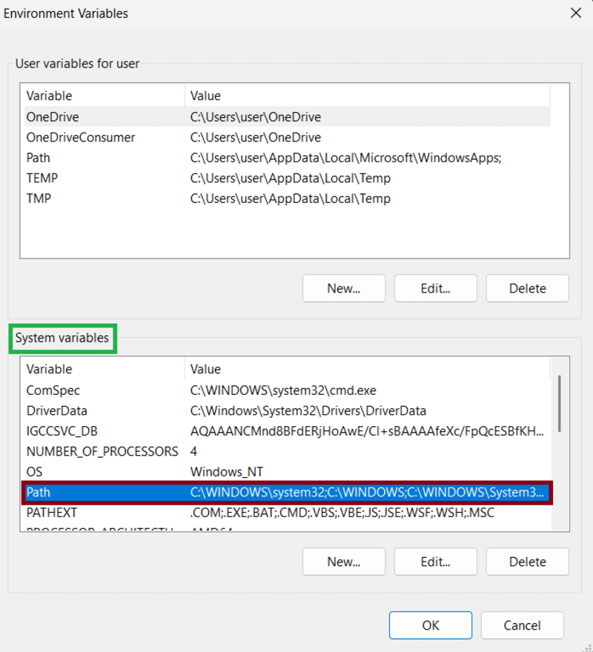Click Edit under System variables
The image size is (593, 652).
[x=435, y=562]
